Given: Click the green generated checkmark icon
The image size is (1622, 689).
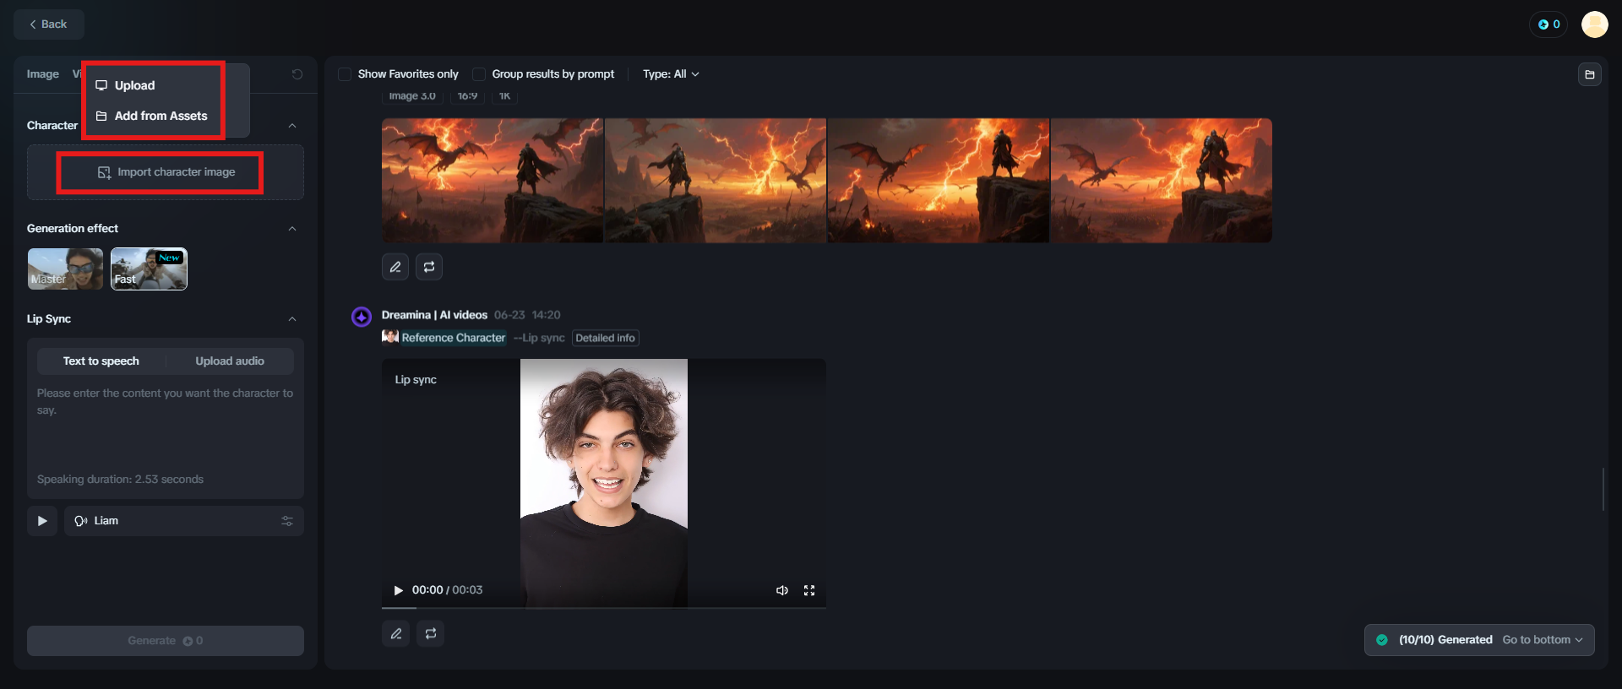Looking at the screenshot, I should pyautogui.click(x=1382, y=640).
